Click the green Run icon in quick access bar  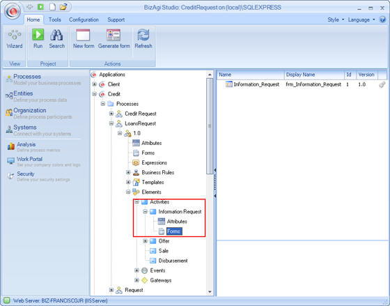[x=40, y=7]
